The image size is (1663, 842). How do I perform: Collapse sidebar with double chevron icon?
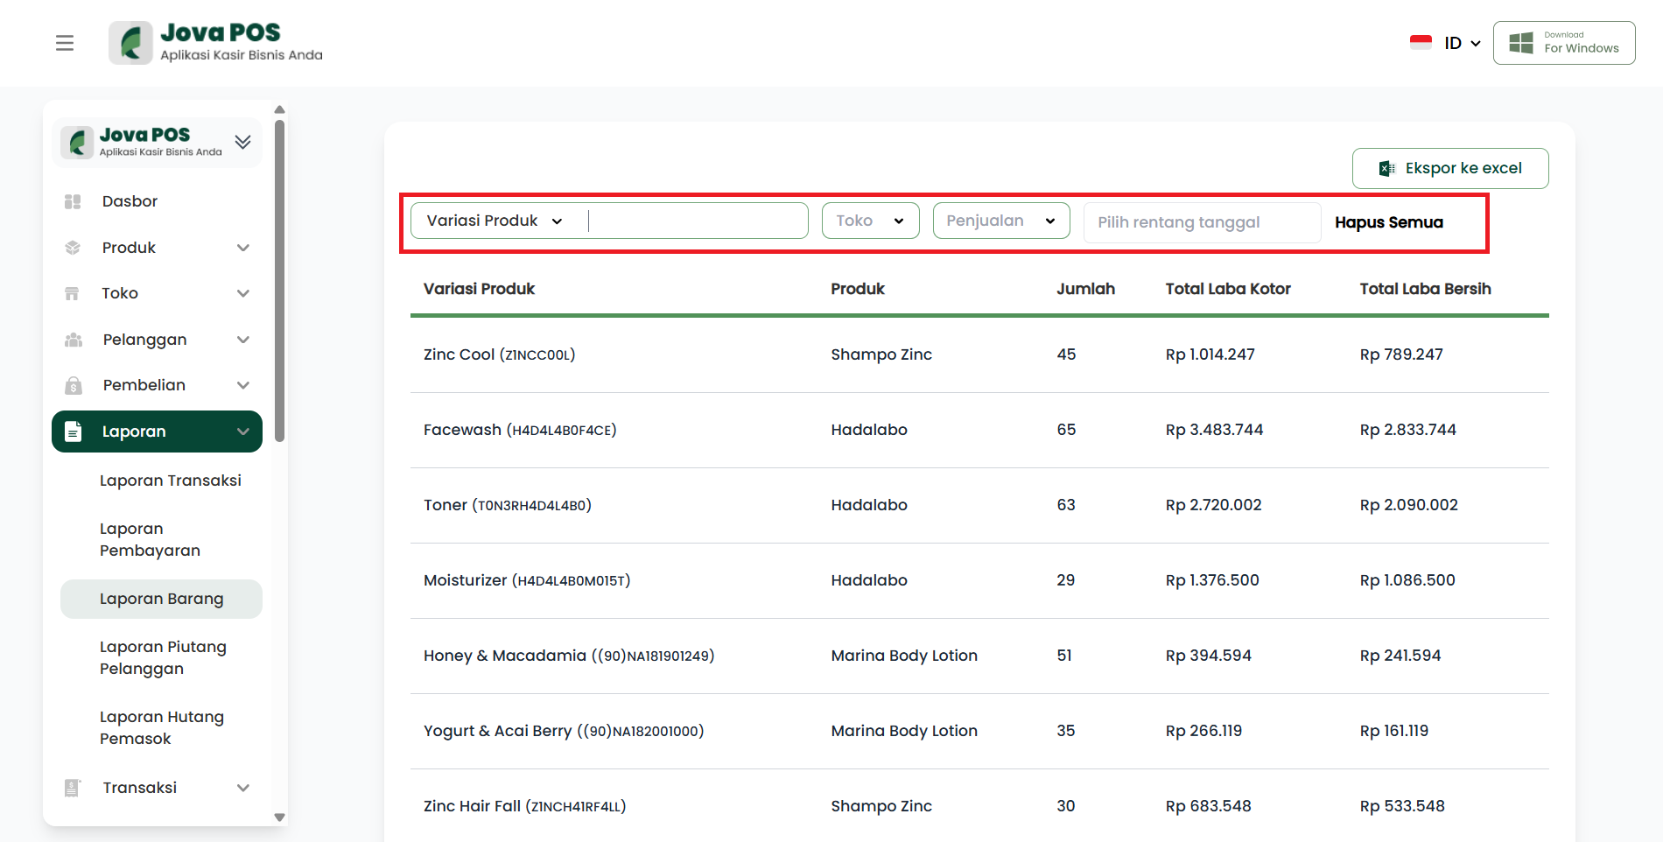[x=243, y=142]
